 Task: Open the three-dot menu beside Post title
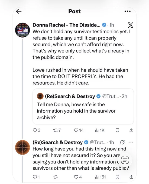(128, 11)
